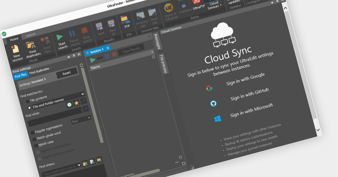This screenshot has width=338, height=177.
Task: Click Sign in with Google
Action: 245,79
